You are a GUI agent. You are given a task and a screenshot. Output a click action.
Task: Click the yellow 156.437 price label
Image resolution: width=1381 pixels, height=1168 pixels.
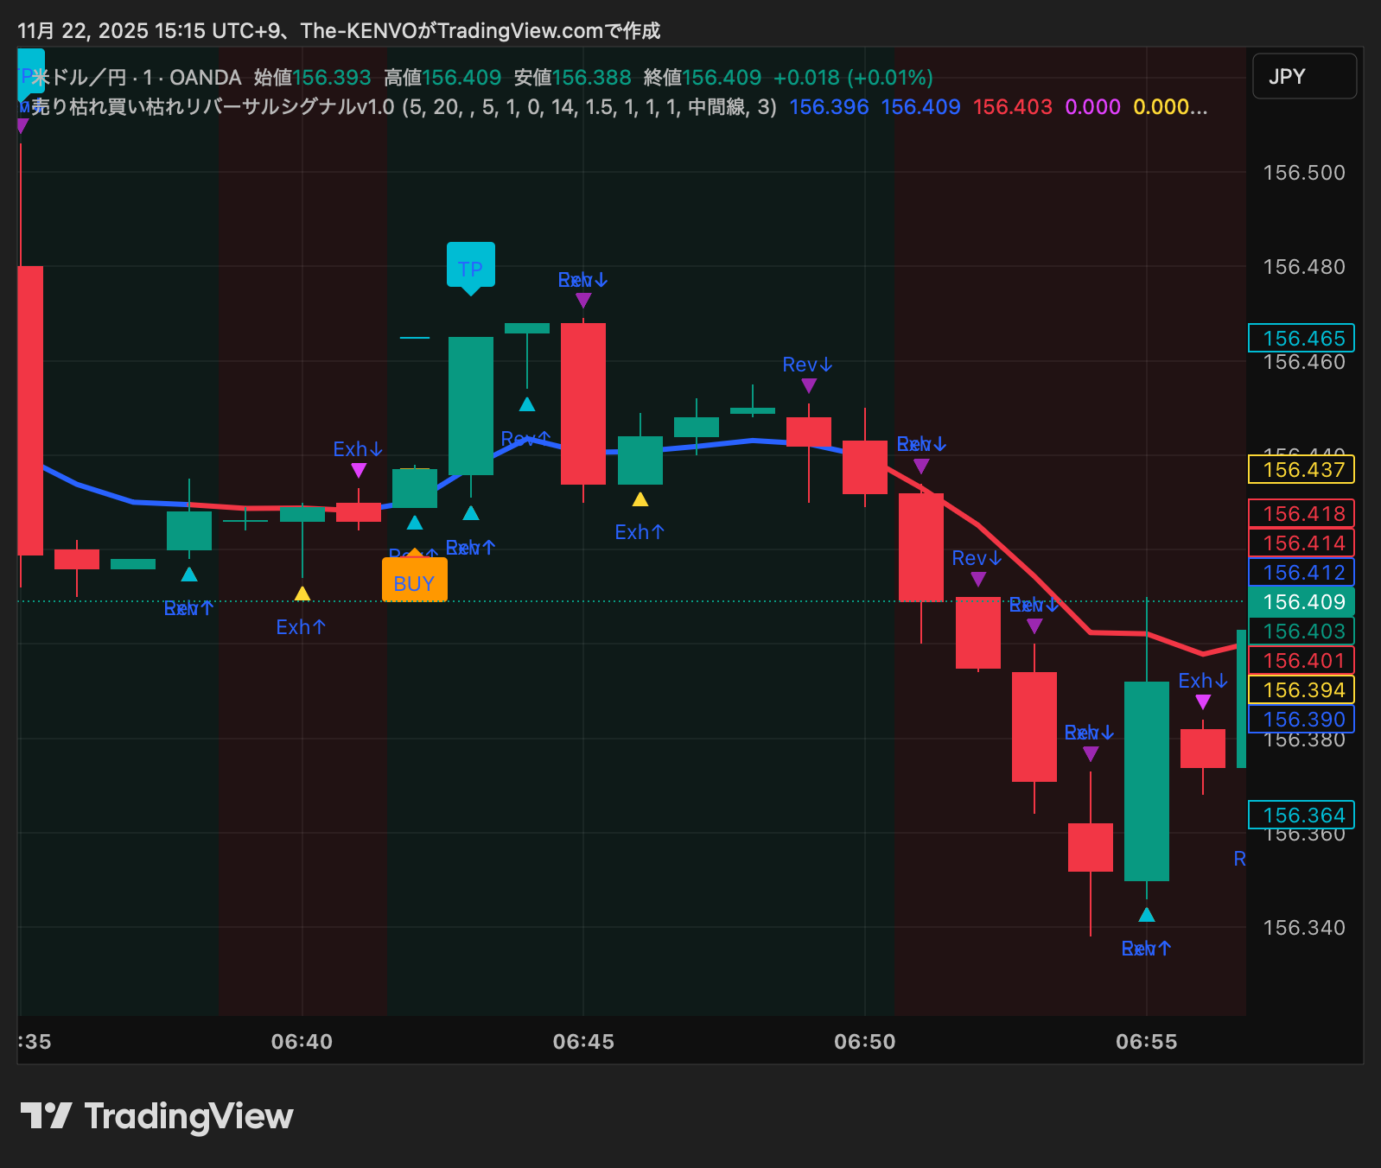tap(1302, 470)
